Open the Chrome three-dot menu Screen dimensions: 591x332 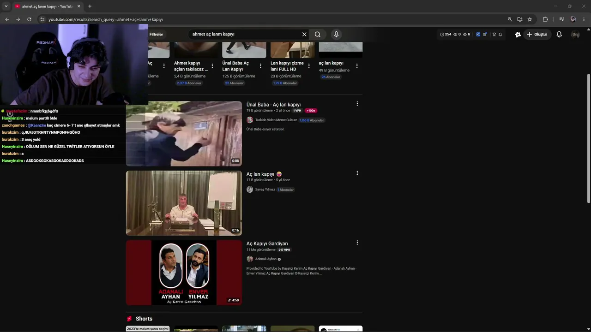tap(584, 19)
